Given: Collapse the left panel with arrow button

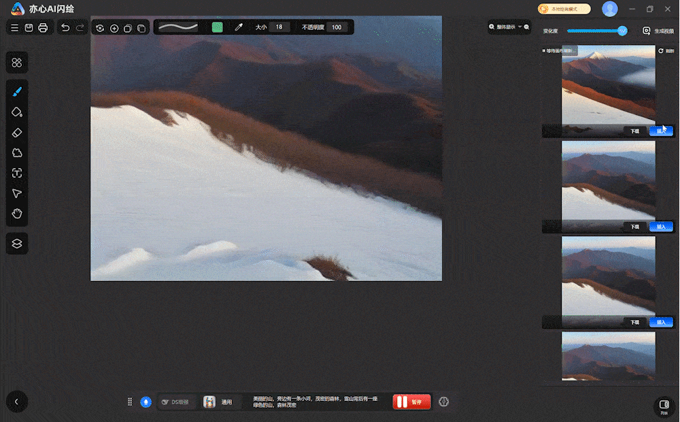Looking at the screenshot, I should click(x=16, y=402).
